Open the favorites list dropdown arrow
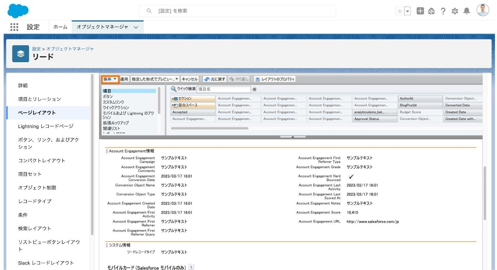 coord(407,11)
